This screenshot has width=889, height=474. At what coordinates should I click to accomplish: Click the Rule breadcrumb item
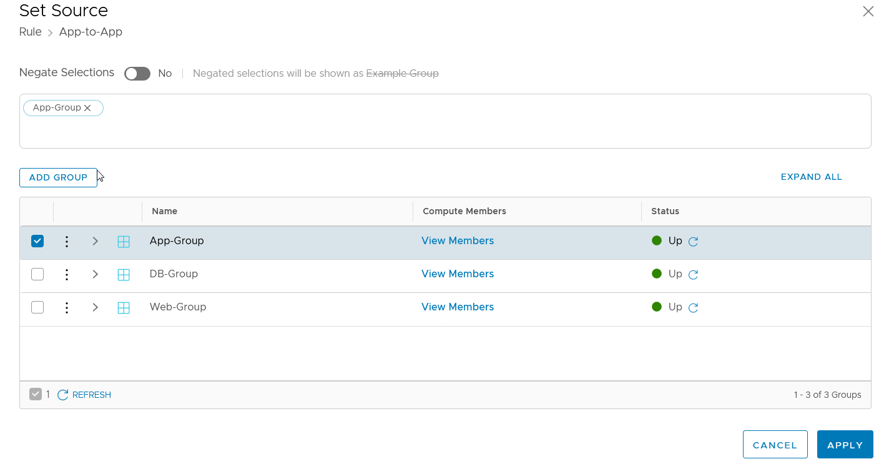point(31,32)
